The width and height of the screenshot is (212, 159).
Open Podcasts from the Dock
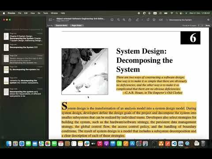coord(106,144)
